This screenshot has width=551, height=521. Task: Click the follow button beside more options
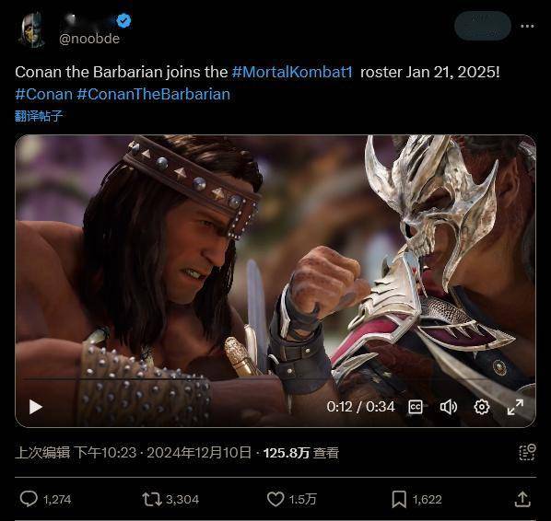pyautogui.click(x=483, y=26)
